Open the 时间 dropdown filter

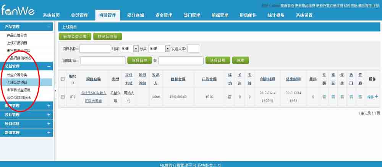coord(130,49)
